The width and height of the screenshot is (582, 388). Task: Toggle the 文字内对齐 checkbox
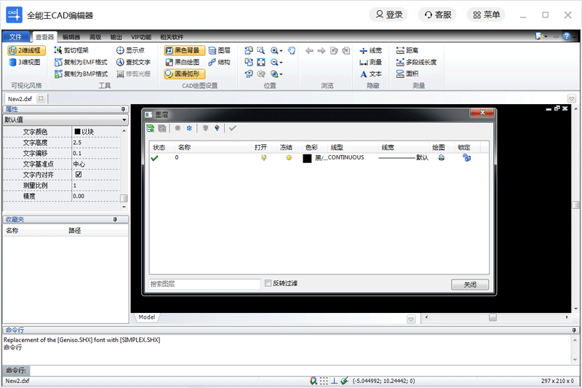[78, 175]
